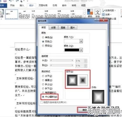The height and width of the screenshot is (117, 122).
Task: Pick the second document style set thumbnail
Action: coord(24,14)
